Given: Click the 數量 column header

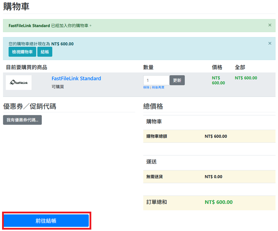Looking at the screenshot, I should pos(148,67).
